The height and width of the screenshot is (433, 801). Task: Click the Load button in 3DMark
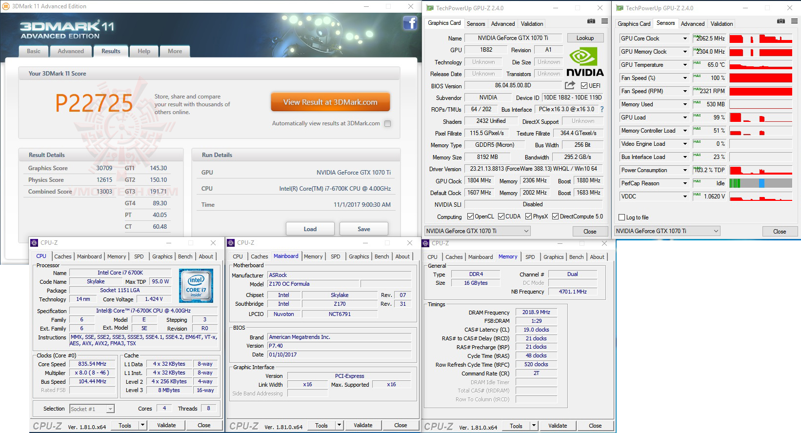point(310,229)
